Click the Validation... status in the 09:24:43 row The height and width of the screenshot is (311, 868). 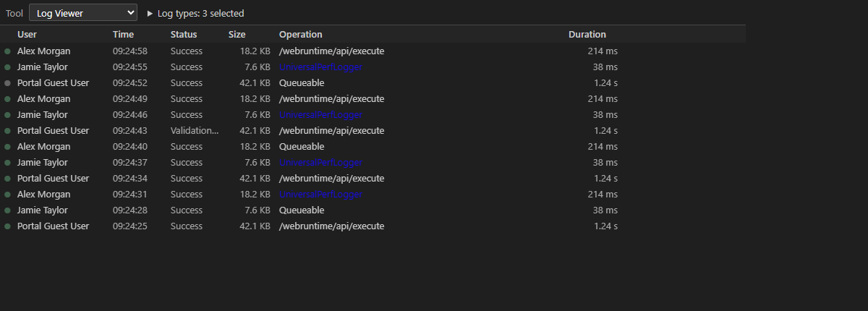pyautogui.click(x=195, y=131)
